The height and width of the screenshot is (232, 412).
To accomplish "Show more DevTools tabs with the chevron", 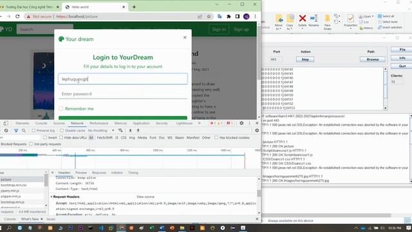I will click(x=200, y=123).
